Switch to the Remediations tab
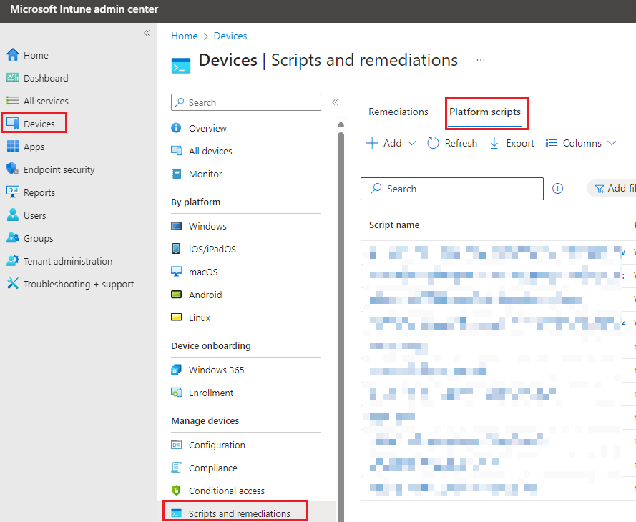 tap(398, 112)
